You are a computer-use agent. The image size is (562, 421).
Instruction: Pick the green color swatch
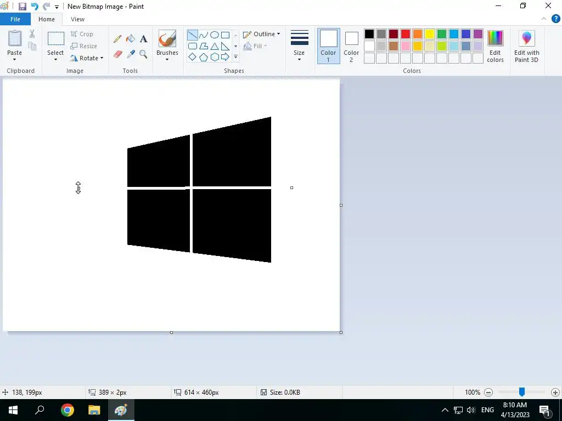(x=442, y=34)
